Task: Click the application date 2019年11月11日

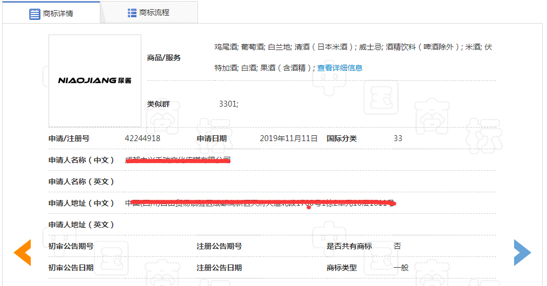Action: click(289, 138)
